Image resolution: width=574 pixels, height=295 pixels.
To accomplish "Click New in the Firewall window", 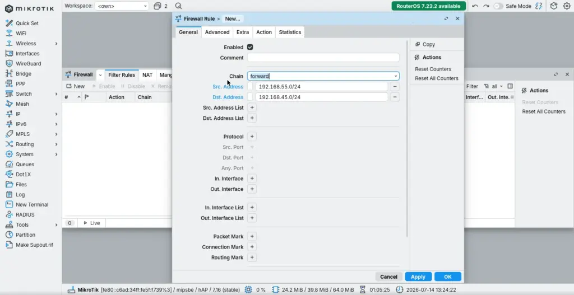I will point(76,86).
